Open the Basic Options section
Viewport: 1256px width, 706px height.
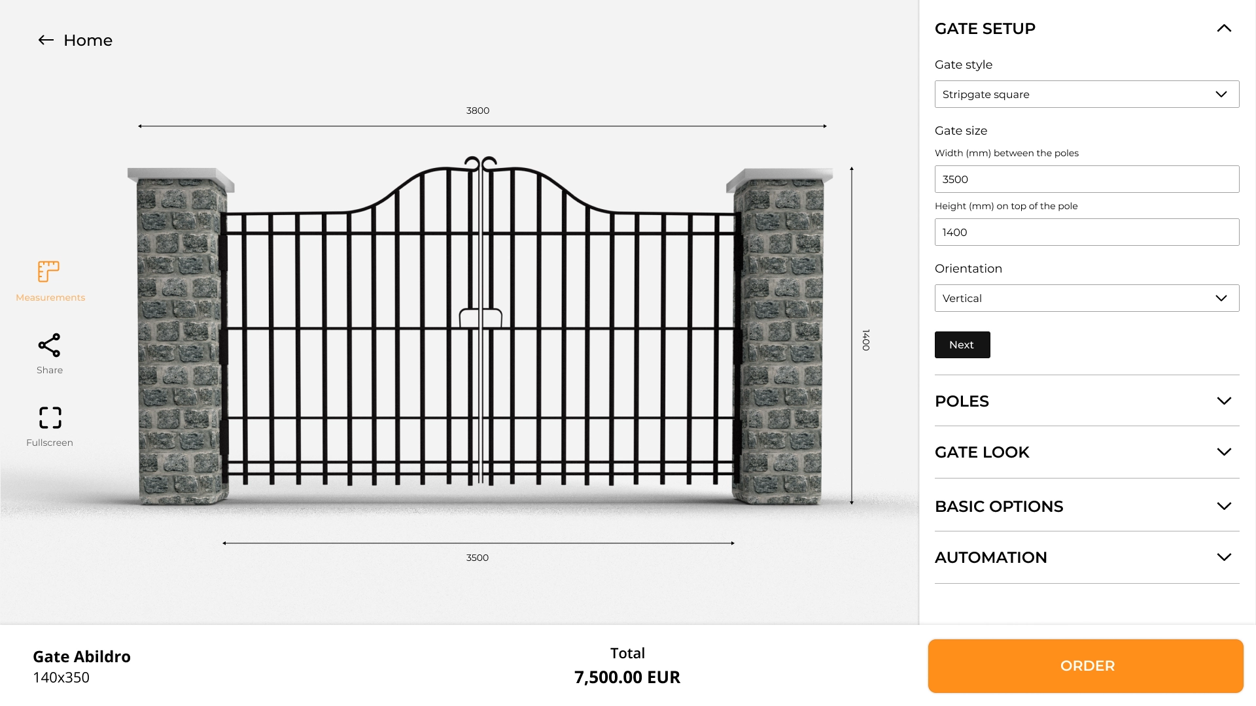click(x=1223, y=506)
